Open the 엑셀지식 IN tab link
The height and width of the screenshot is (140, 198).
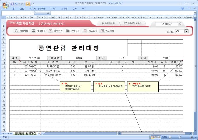(x=108, y=23)
